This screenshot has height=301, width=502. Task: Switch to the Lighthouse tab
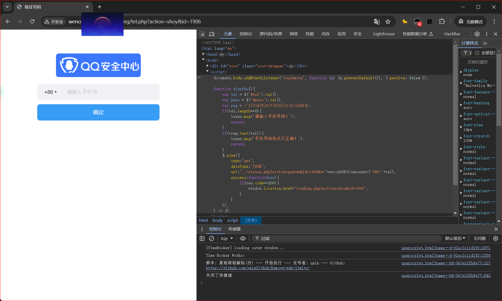point(384,34)
